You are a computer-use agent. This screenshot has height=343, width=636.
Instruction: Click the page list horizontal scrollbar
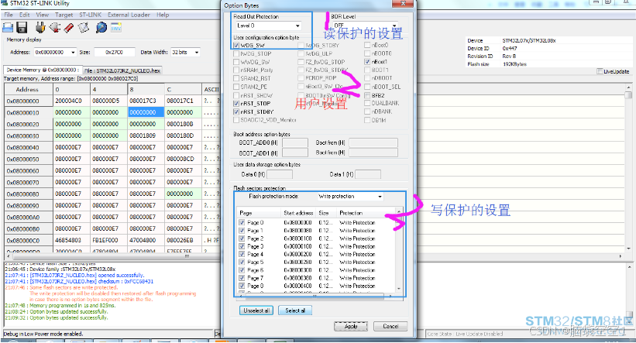pos(315,296)
